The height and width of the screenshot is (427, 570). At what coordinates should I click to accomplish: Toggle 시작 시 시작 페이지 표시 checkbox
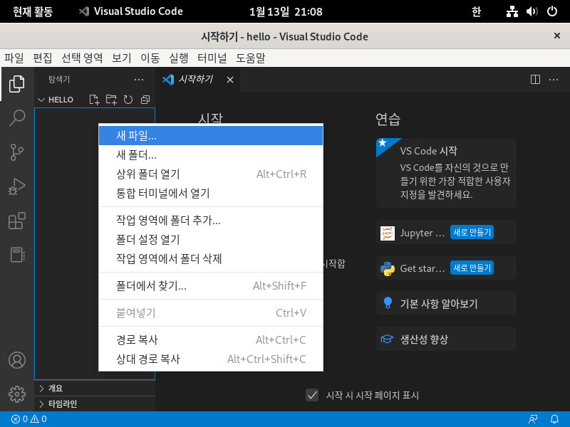pos(312,395)
